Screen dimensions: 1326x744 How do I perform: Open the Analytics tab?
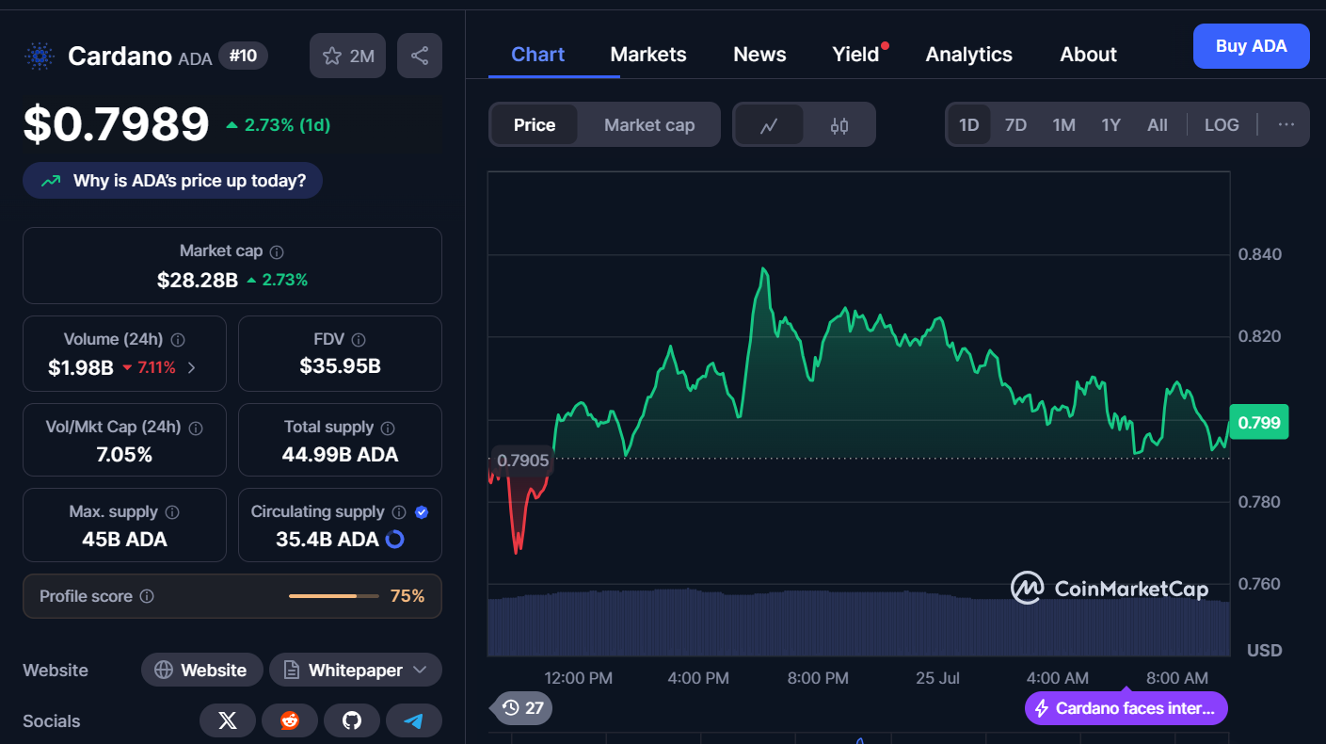pos(968,55)
